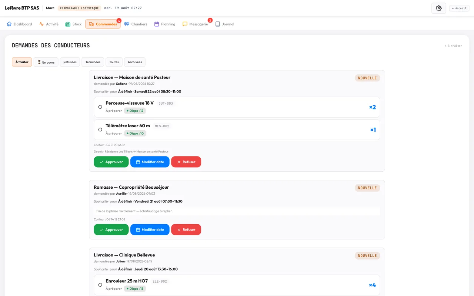The width and height of the screenshot is (474, 296).
Task: Click contact number 06 74 12 33 08
Action: click(116, 219)
